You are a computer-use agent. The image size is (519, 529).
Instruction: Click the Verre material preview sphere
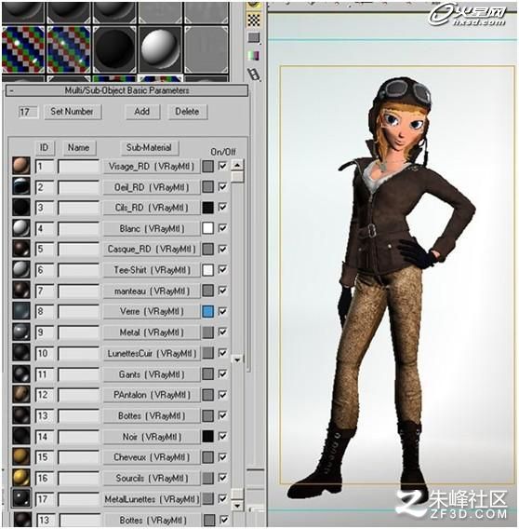tap(21, 311)
